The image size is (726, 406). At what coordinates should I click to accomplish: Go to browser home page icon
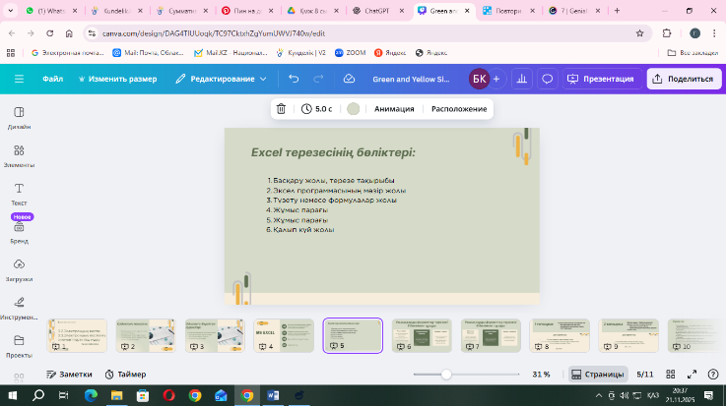69,33
